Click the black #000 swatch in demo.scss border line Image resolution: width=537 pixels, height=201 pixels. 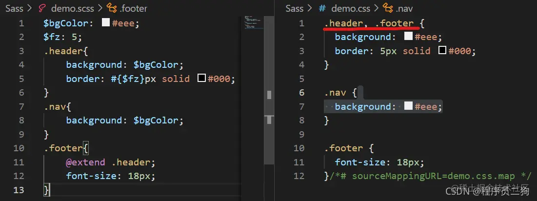(x=202, y=79)
